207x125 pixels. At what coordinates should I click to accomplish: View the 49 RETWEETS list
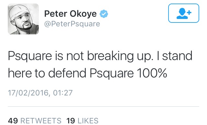(35, 121)
